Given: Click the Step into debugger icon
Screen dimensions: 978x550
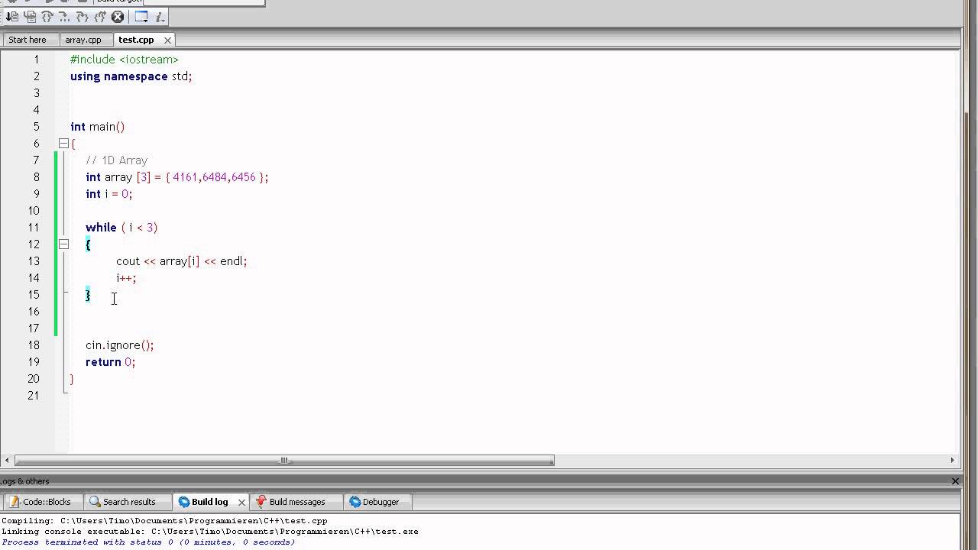Looking at the screenshot, I should pyautogui.click(x=83, y=17).
